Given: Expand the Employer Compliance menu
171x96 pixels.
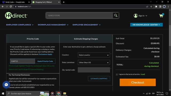Looking at the screenshot, I should tap(20, 25).
